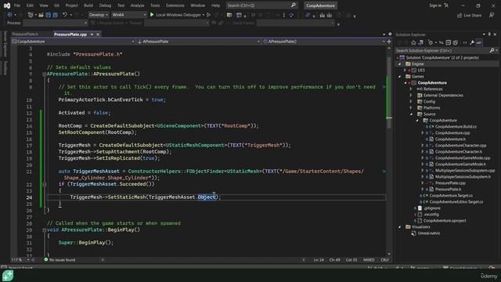Click the CoopAdventure title bar solution button
This screenshot has height=282, width=501.
[320, 5]
